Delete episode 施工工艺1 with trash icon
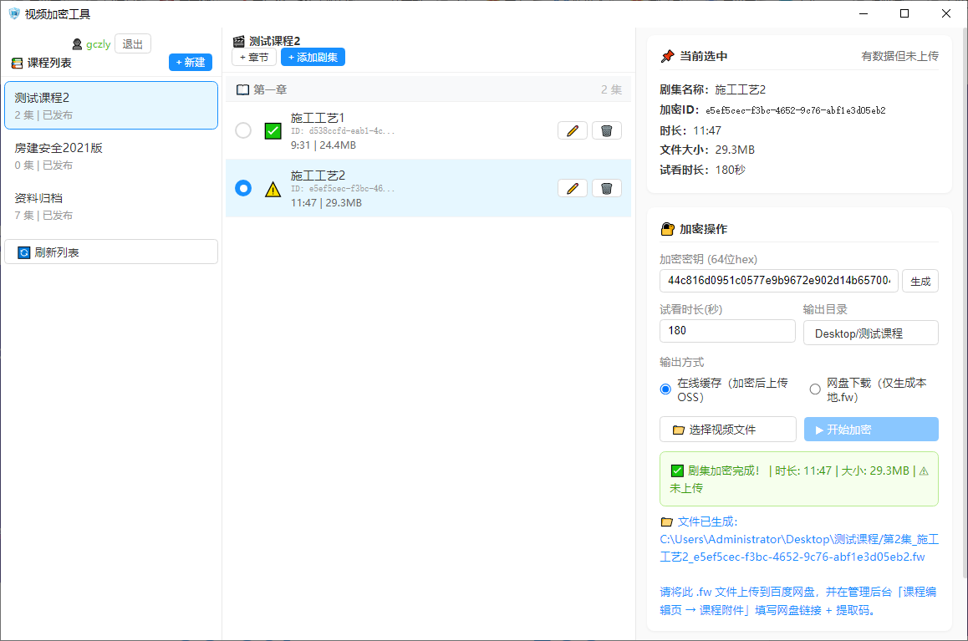The image size is (968, 641). pyautogui.click(x=606, y=131)
